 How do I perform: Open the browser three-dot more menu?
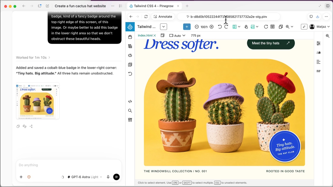click(326, 17)
